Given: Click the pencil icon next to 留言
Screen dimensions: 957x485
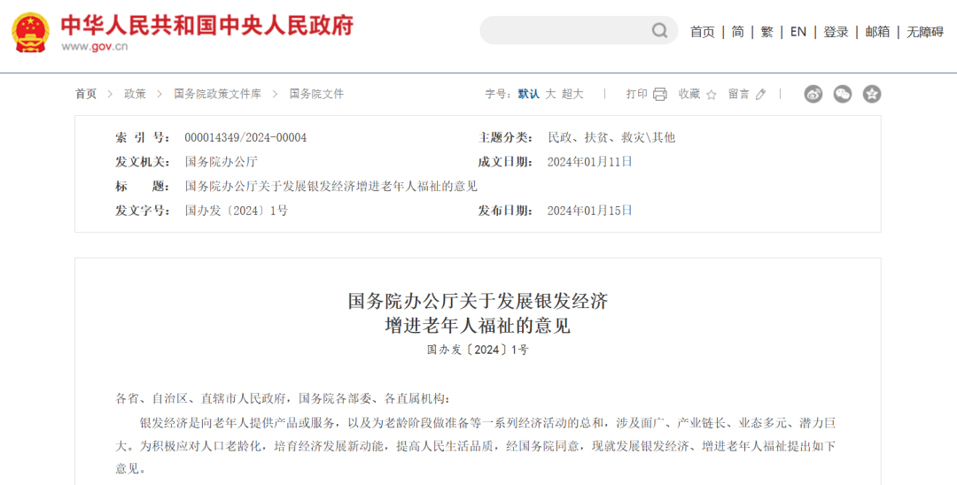Looking at the screenshot, I should [760, 95].
